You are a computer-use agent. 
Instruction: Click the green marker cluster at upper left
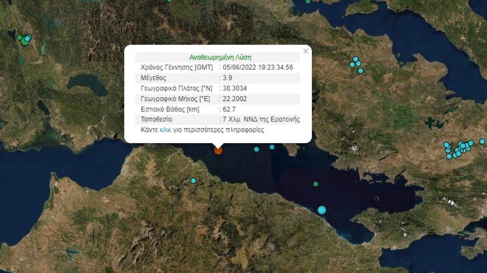[x=25, y=40]
